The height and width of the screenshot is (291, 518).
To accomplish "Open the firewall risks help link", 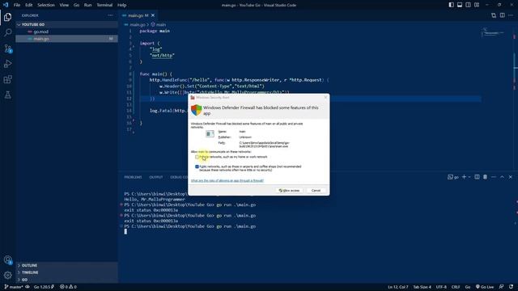I will [x=227, y=180].
